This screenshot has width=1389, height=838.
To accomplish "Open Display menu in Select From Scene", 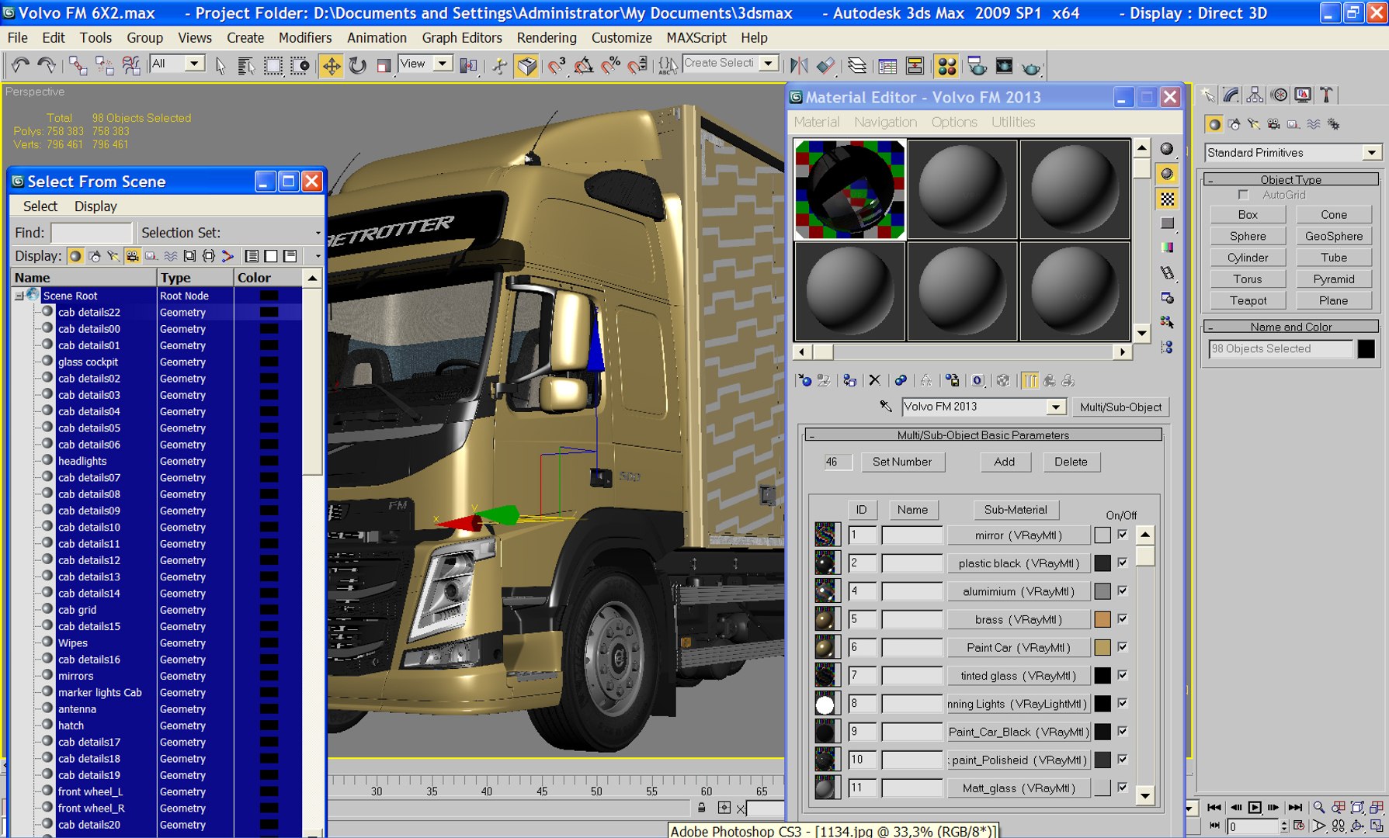I will (x=95, y=206).
